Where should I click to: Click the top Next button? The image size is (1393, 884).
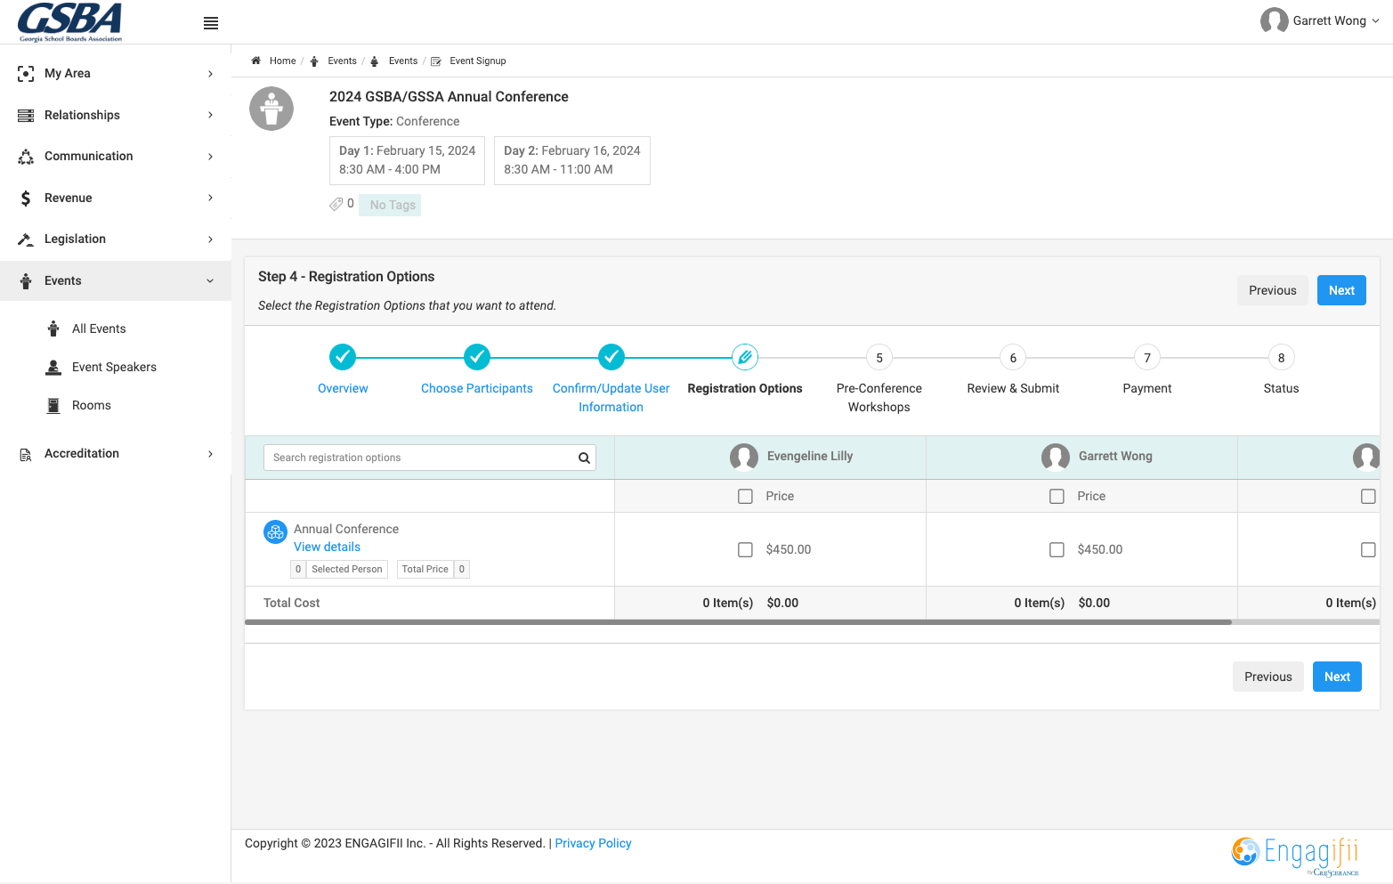[1341, 290]
